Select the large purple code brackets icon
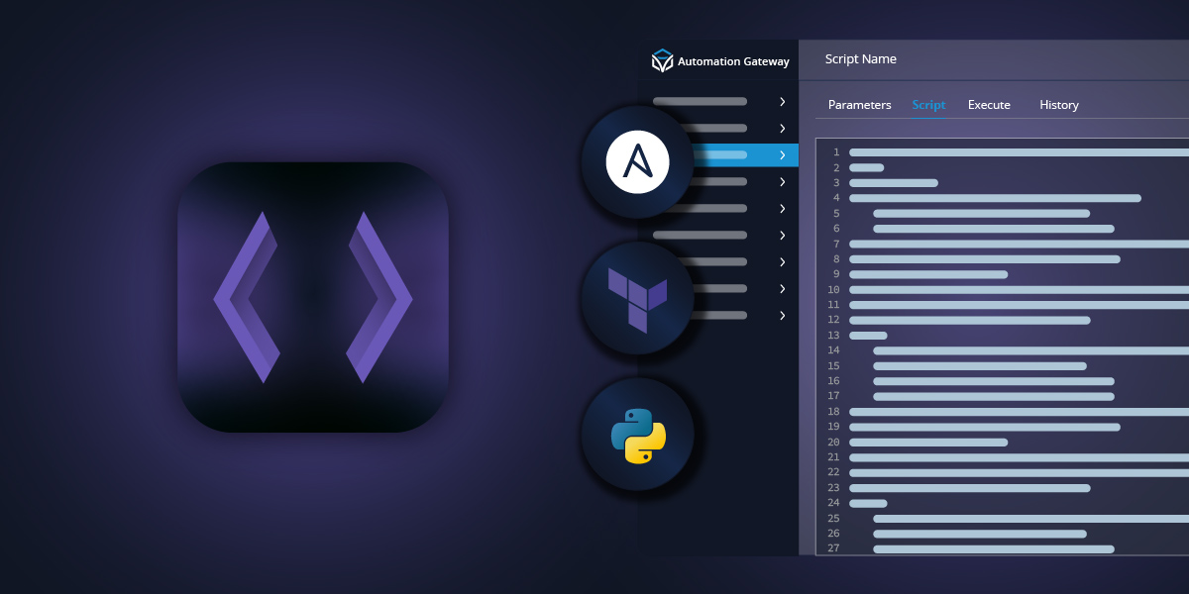1189x594 pixels. click(x=315, y=297)
